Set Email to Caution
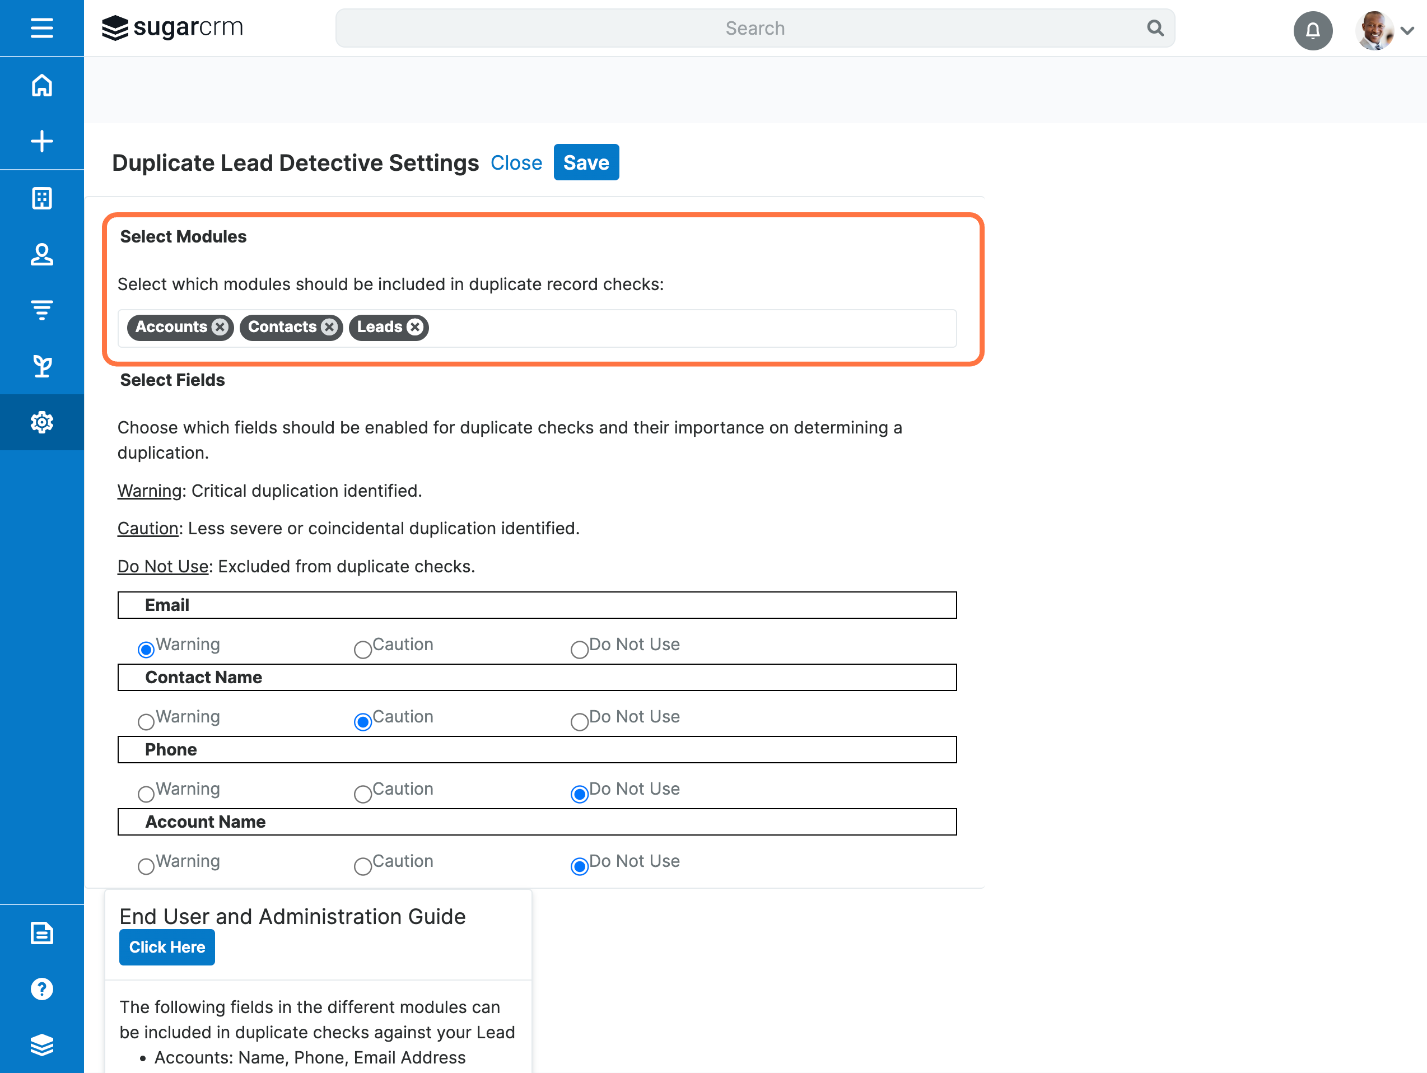1427x1073 pixels. click(363, 649)
